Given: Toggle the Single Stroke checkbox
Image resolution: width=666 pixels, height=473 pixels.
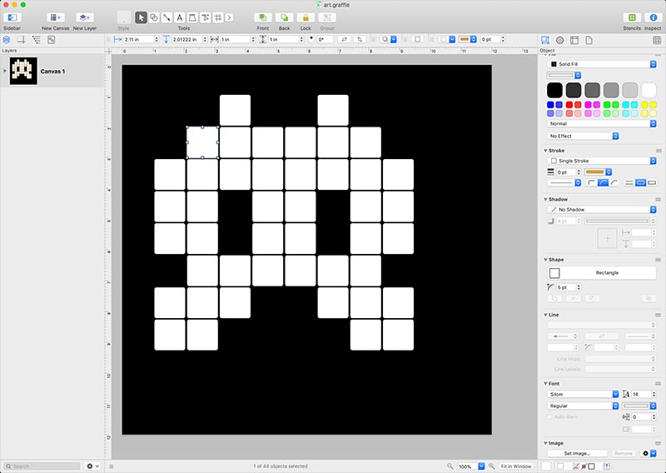Looking at the screenshot, I should [x=554, y=161].
